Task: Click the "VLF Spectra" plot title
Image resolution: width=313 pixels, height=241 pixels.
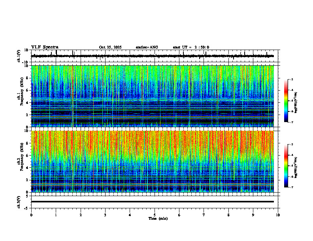Action: click(45, 47)
